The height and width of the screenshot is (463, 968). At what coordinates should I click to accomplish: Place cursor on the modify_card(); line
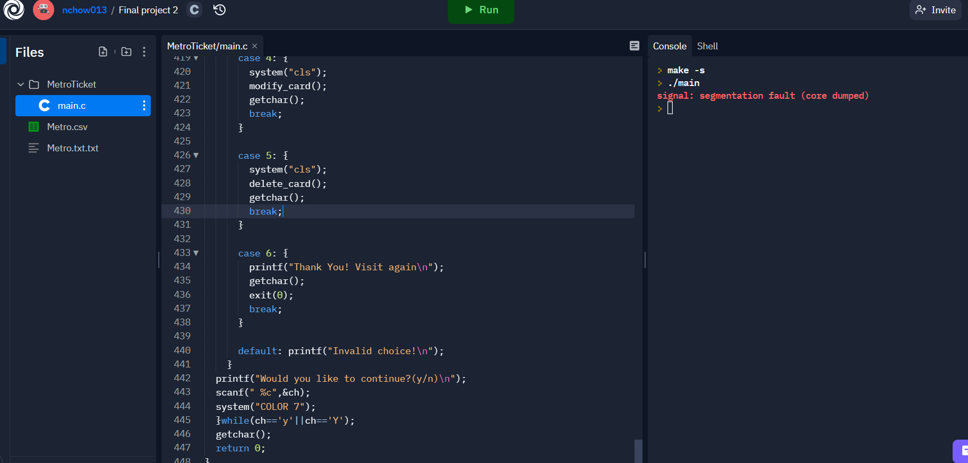pyautogui.click(x=288, y=86)
